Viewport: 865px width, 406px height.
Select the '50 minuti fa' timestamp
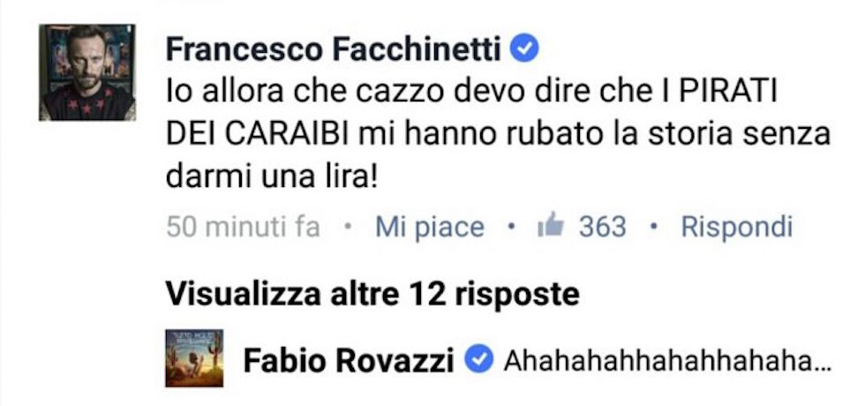(243, 227)
